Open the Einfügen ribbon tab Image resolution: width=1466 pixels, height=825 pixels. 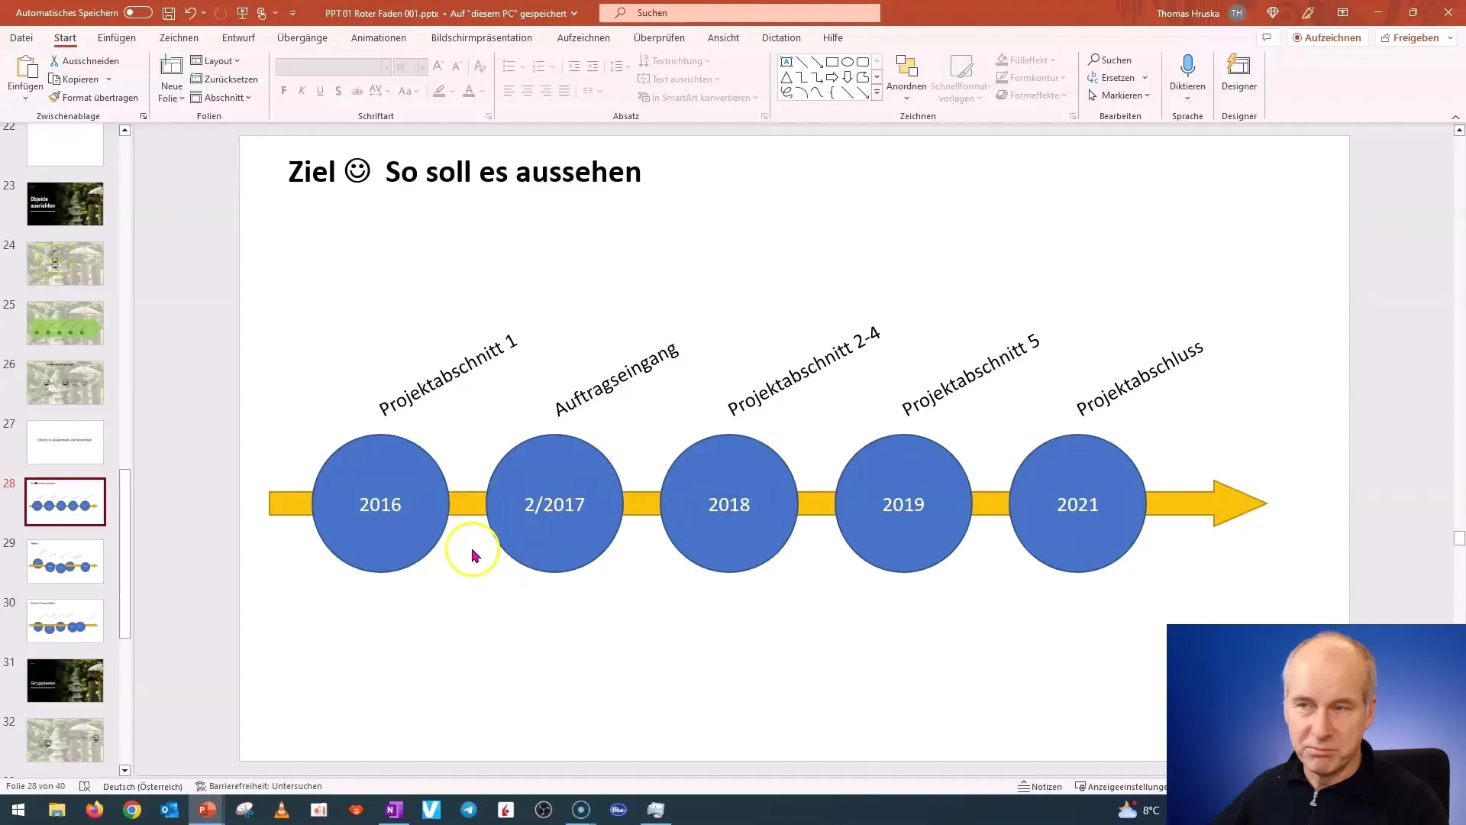point(116,37)
